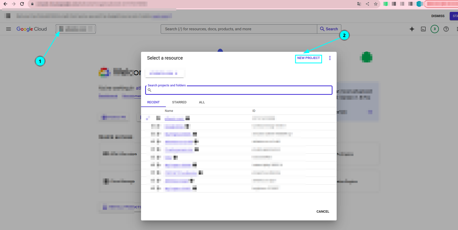Click the browser share icon

click(367, 4)
